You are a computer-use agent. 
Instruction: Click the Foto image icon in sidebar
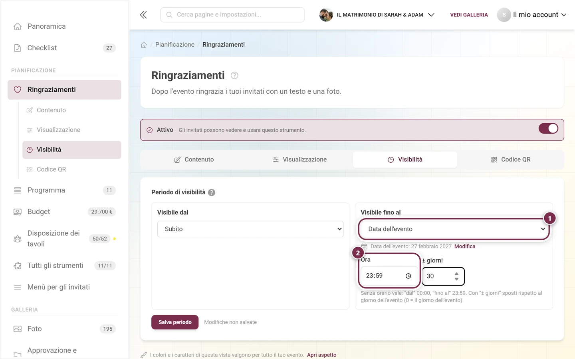(x=18, y=329)
